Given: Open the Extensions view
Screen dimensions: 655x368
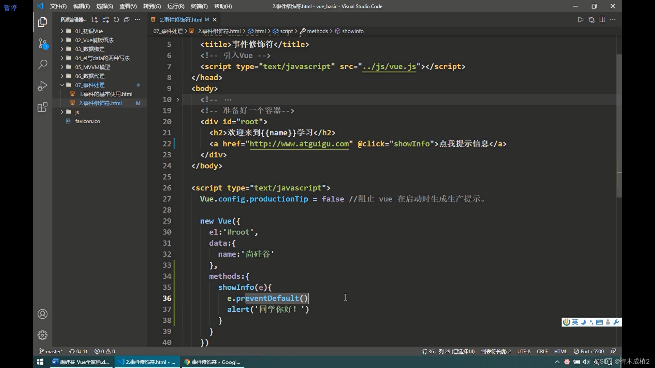Looking at the screenshot, I should pos(42,107).
